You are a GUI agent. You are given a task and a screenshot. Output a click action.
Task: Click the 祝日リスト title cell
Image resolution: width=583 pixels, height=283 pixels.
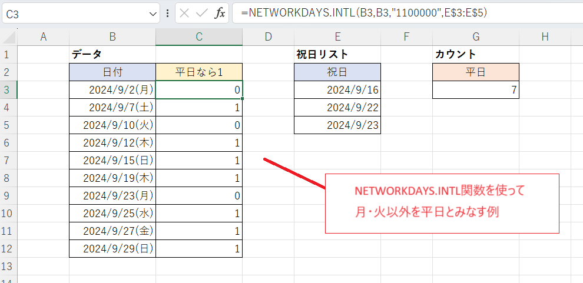click(337, 55)
